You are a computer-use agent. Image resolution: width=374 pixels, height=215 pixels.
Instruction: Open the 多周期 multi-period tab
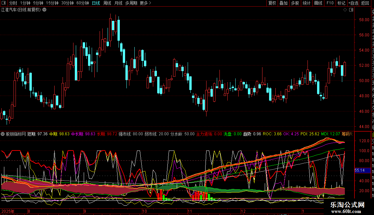pos(130,3)
